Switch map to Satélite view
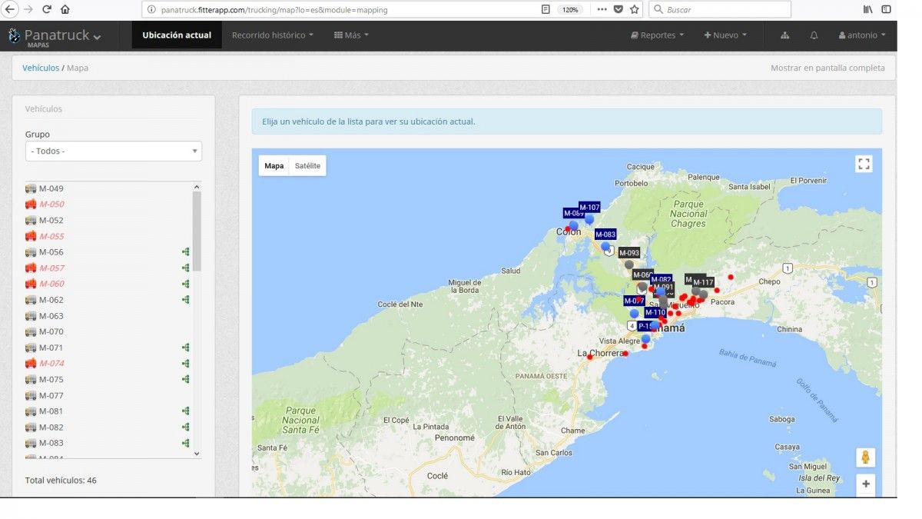Viewport: 922px width, 519px height. [307, 166]
